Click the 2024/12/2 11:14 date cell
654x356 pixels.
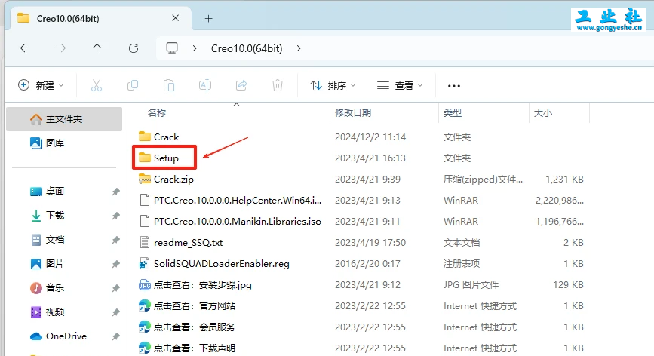tap(370, 137)
